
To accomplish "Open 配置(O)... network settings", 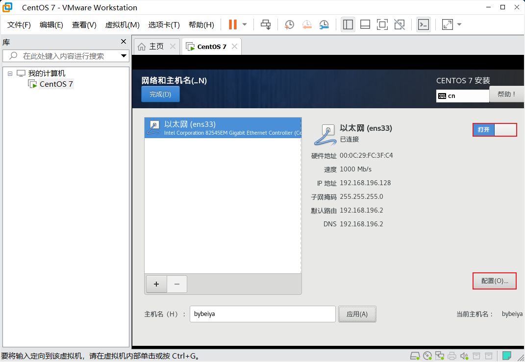I will tap(495, 281).
